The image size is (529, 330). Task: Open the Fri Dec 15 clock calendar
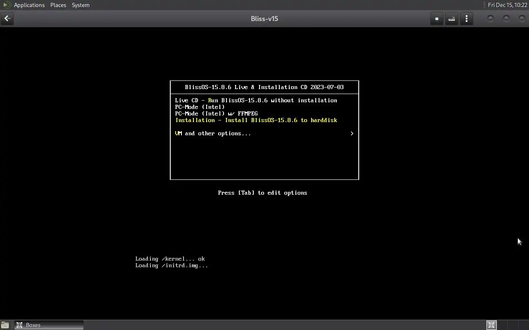(x=508, y=5)
